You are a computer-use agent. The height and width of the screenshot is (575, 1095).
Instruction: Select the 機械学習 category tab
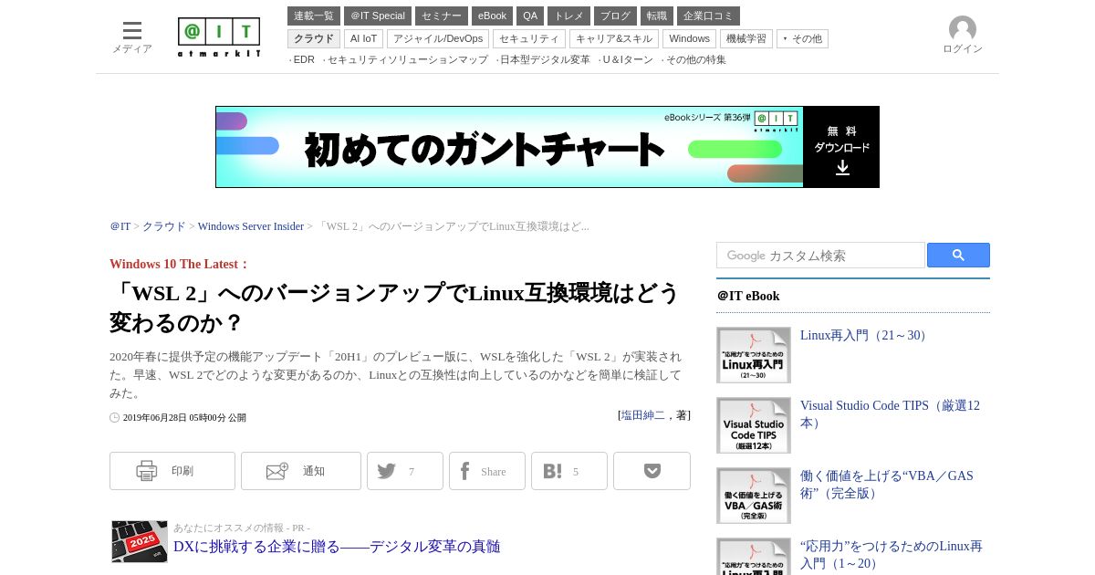point(746,38)
